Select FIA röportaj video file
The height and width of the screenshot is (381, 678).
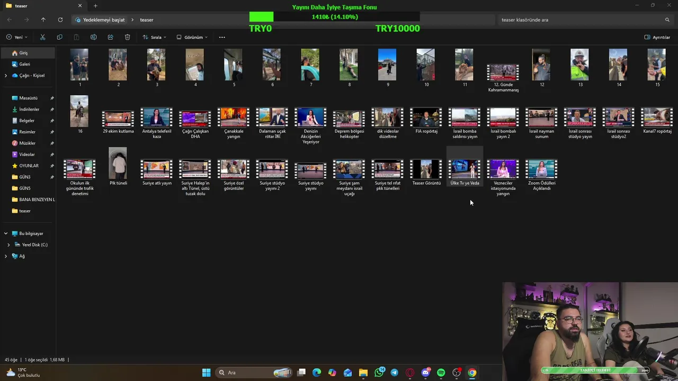coord(426,121)
